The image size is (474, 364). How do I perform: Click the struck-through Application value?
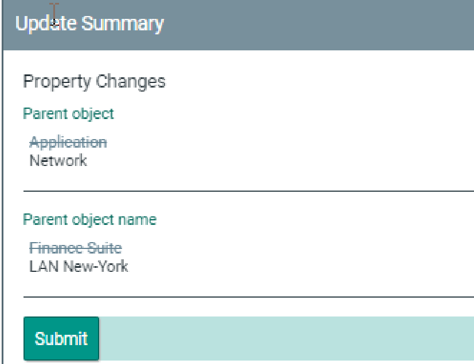68,142
